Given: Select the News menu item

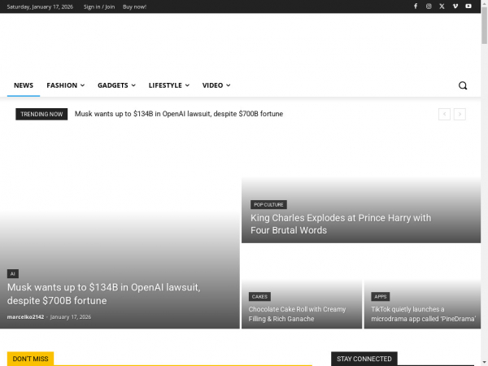Looking at the screenshot, I should click(x=24, y=85).
